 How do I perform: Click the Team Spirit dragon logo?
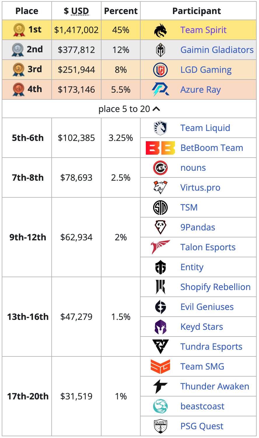point(160,30)
